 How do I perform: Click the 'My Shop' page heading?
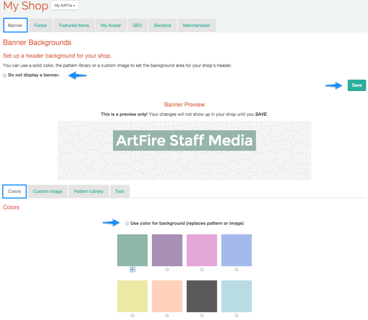26,6
